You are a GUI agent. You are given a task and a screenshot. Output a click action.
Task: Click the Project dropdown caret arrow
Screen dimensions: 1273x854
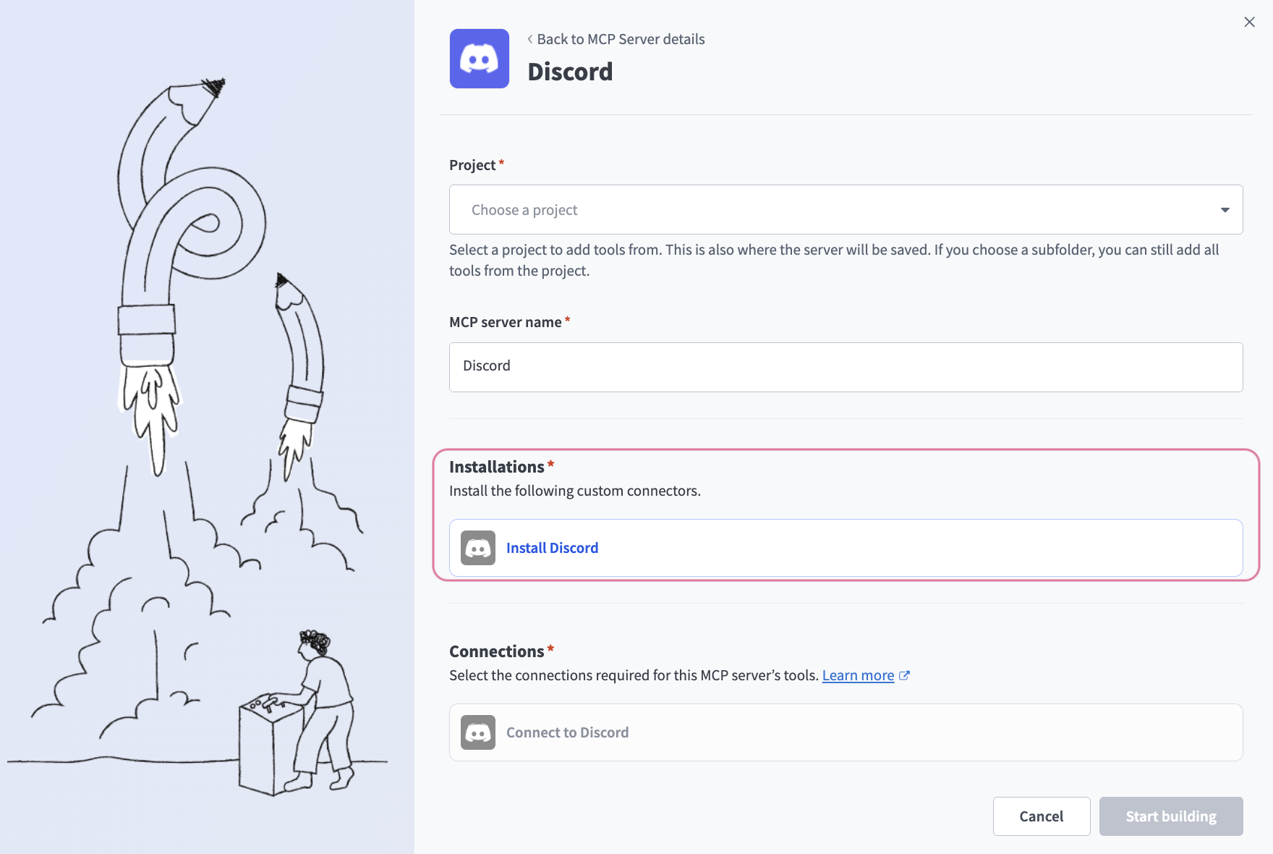pos(1225,210)
